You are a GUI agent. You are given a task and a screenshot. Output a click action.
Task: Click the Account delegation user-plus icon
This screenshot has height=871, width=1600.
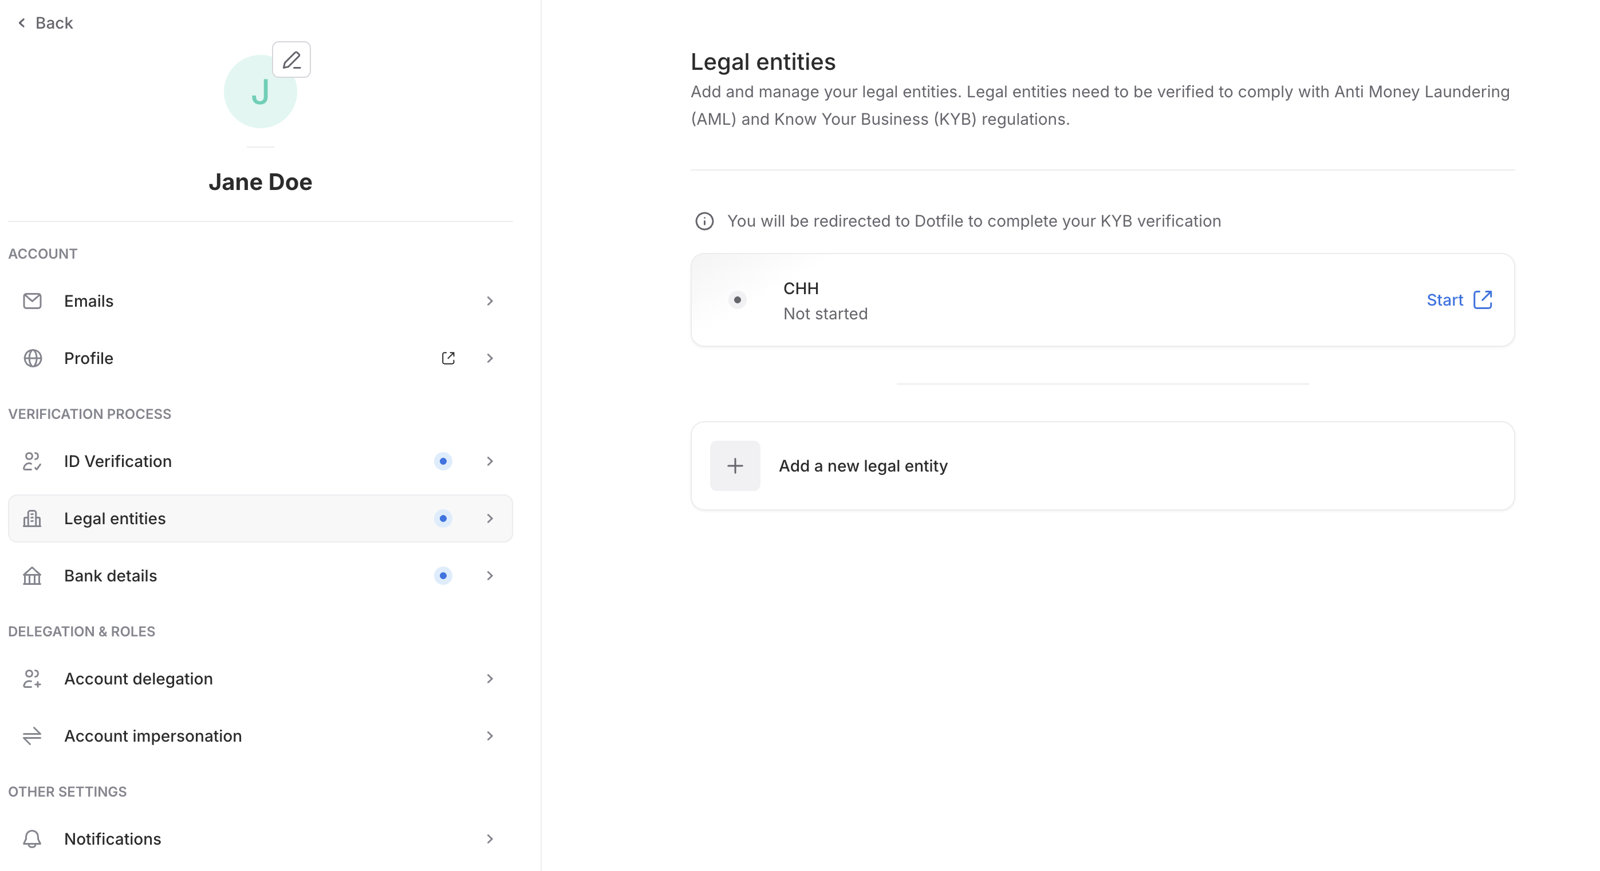point(32,679)
